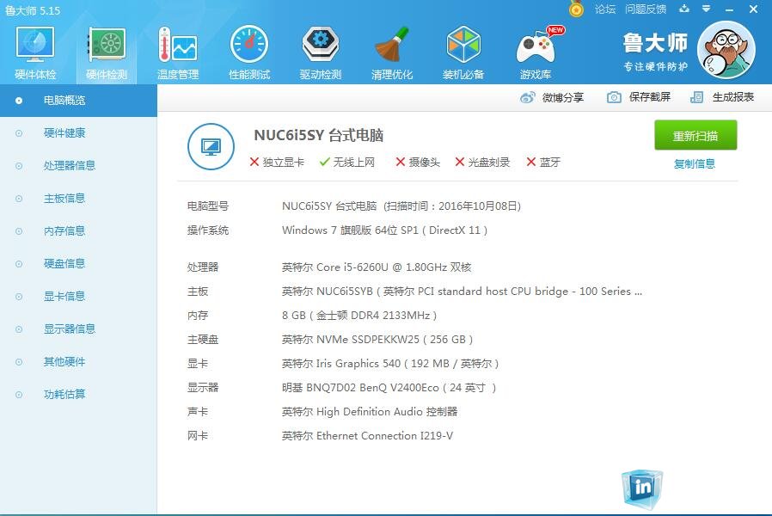Click the NVMe SSDPEKKW25 disk value
The image size is (772, 516).
[377, 340]
